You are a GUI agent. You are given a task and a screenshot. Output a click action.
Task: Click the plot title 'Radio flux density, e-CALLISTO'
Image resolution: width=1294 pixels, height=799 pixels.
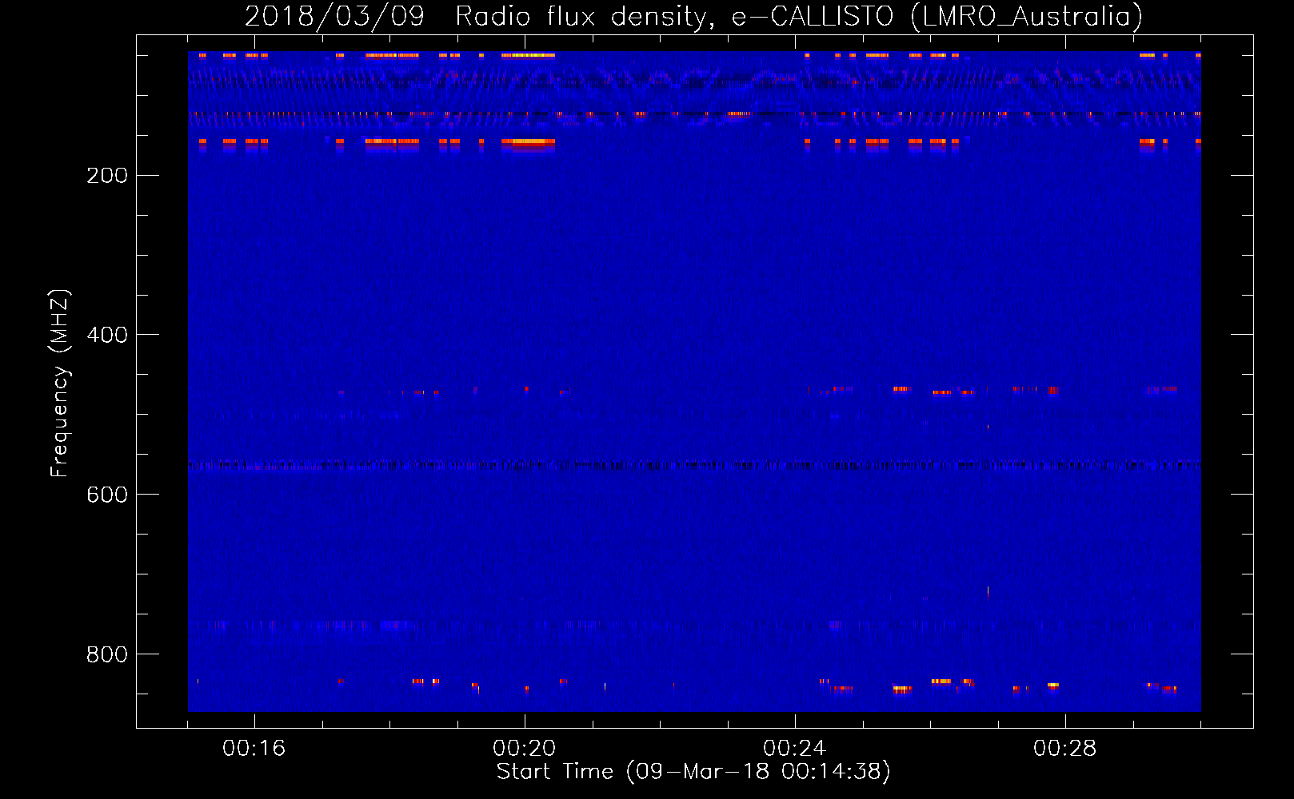[x=674, y=17]
